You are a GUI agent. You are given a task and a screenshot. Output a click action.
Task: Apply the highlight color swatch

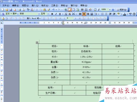pos(119,14)
